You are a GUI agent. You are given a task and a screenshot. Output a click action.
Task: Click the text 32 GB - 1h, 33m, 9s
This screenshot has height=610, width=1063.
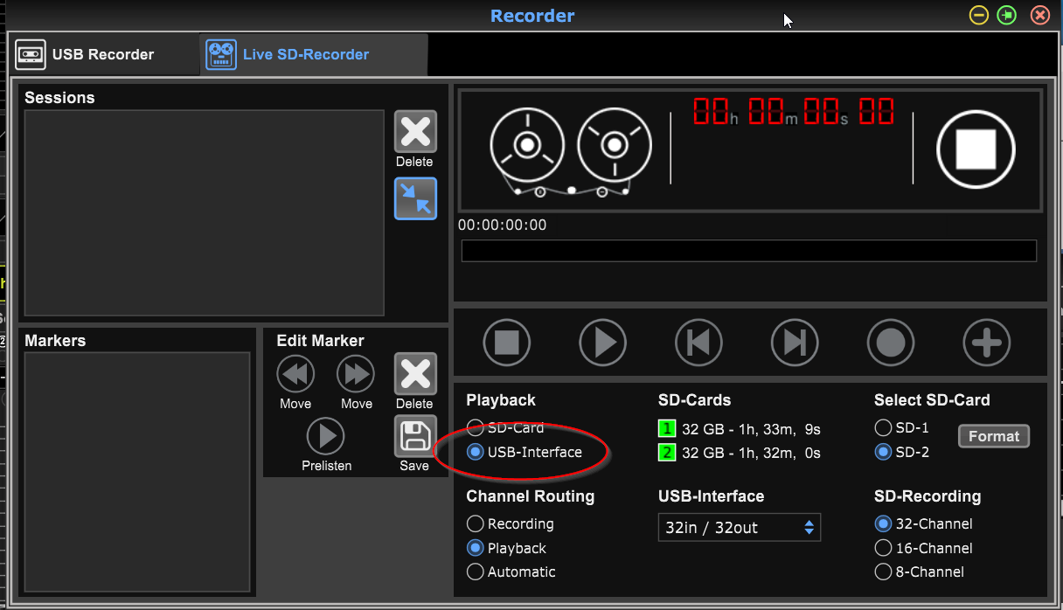(751, 429)
